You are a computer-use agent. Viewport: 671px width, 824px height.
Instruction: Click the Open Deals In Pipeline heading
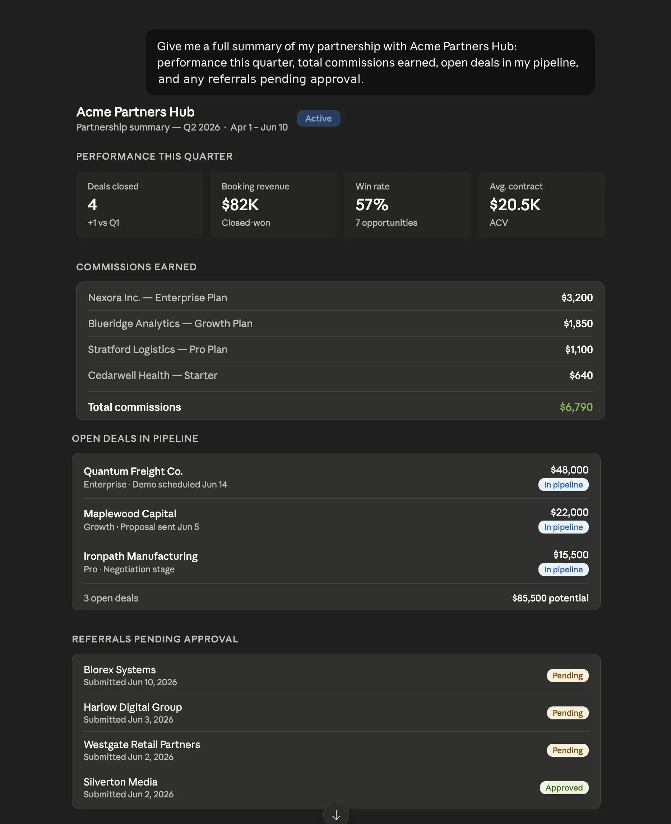tap(135, 438)
